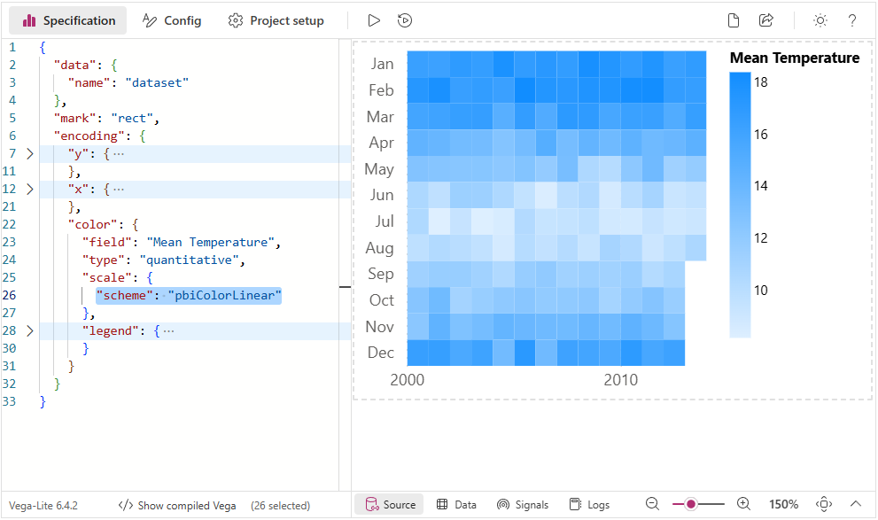Switch to the Config tab
878x520 pixels.
(171, 20)
